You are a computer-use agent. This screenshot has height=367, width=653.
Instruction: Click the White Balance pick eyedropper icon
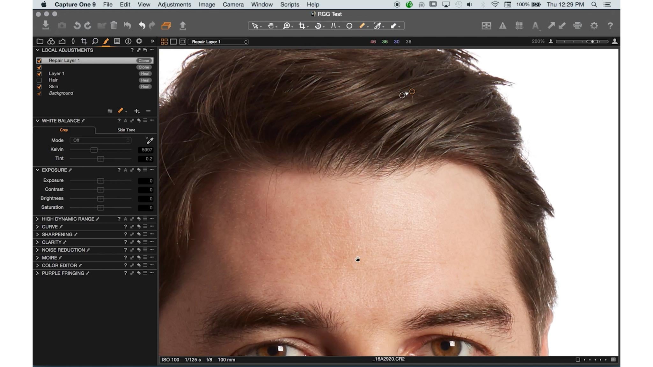(x=150, y=140)
